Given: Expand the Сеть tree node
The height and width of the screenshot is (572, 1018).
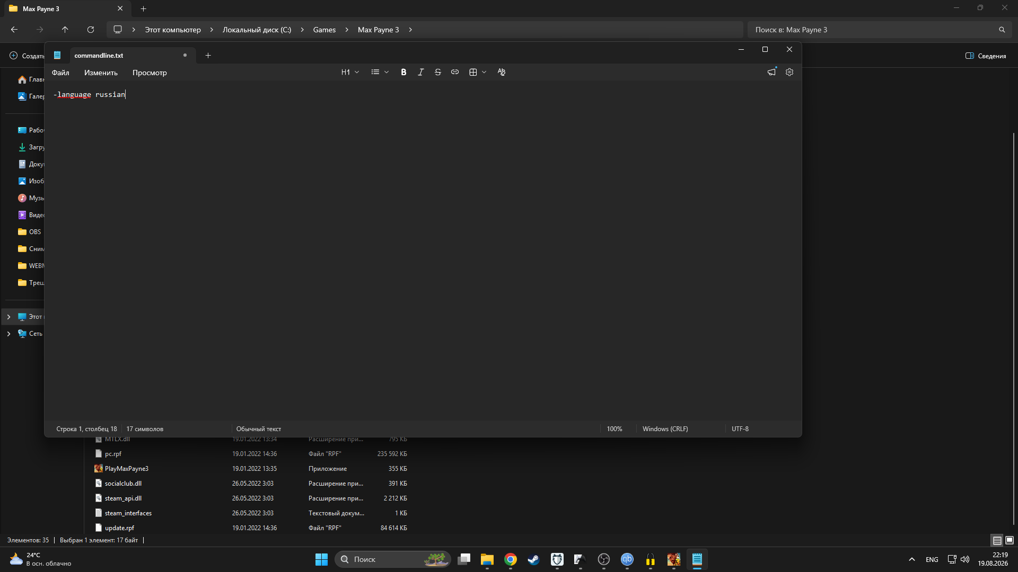Looking at the screenshot, I should point(8,334).
